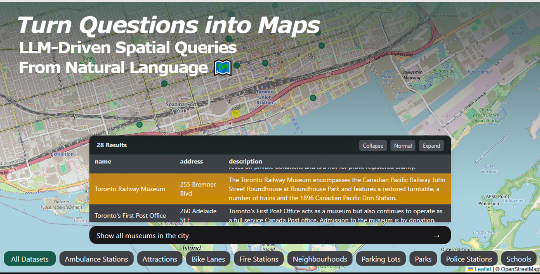The width and height of the screenshot is (540, 274).
Task: Set the results panel to Normal size
Action: 403,145
